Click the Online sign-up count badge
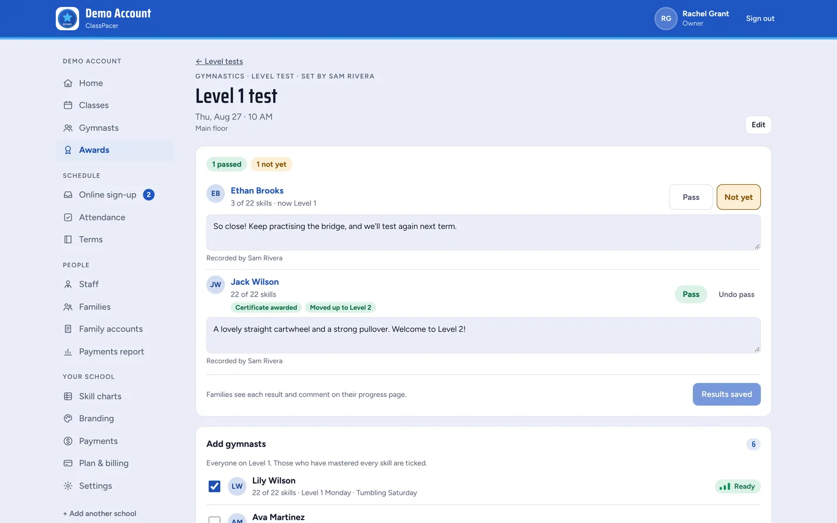The width and height of the screenshot is (837, 523). (x=149, y=195)
